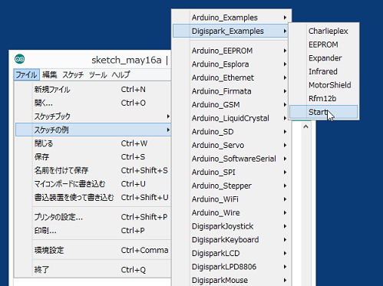Expand Arduino_Ethernet examples
Image resolution: width=383 pixels, height=286 pixels.
(232, 77)
